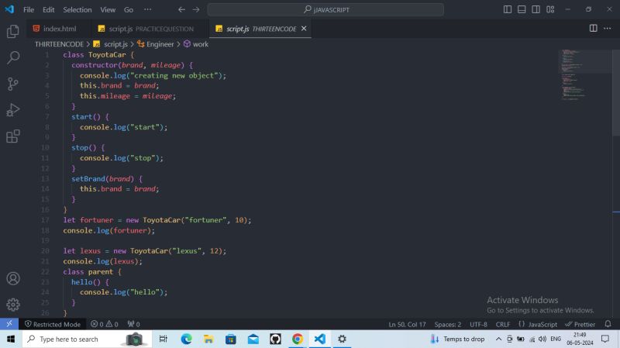Open GitHub Desktop from taskbar
This screenshot has width=620, height=348.
pyautogui.click(x=275, y=339)
